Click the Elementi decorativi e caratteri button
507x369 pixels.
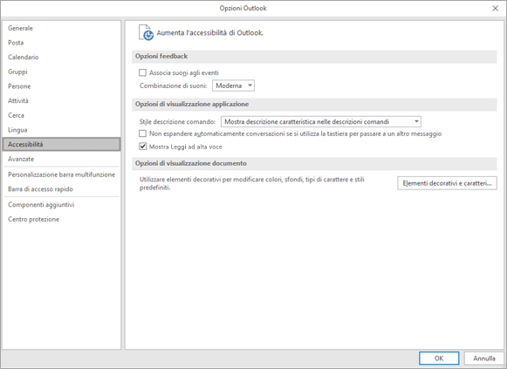point(447,183)
